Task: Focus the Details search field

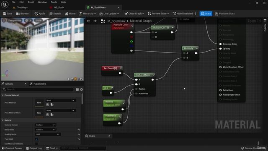Action: (x=38, y=89)
